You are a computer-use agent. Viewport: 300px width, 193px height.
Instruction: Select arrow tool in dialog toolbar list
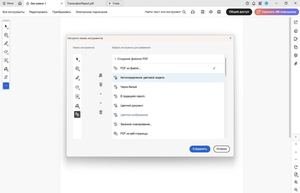[77, 59]
